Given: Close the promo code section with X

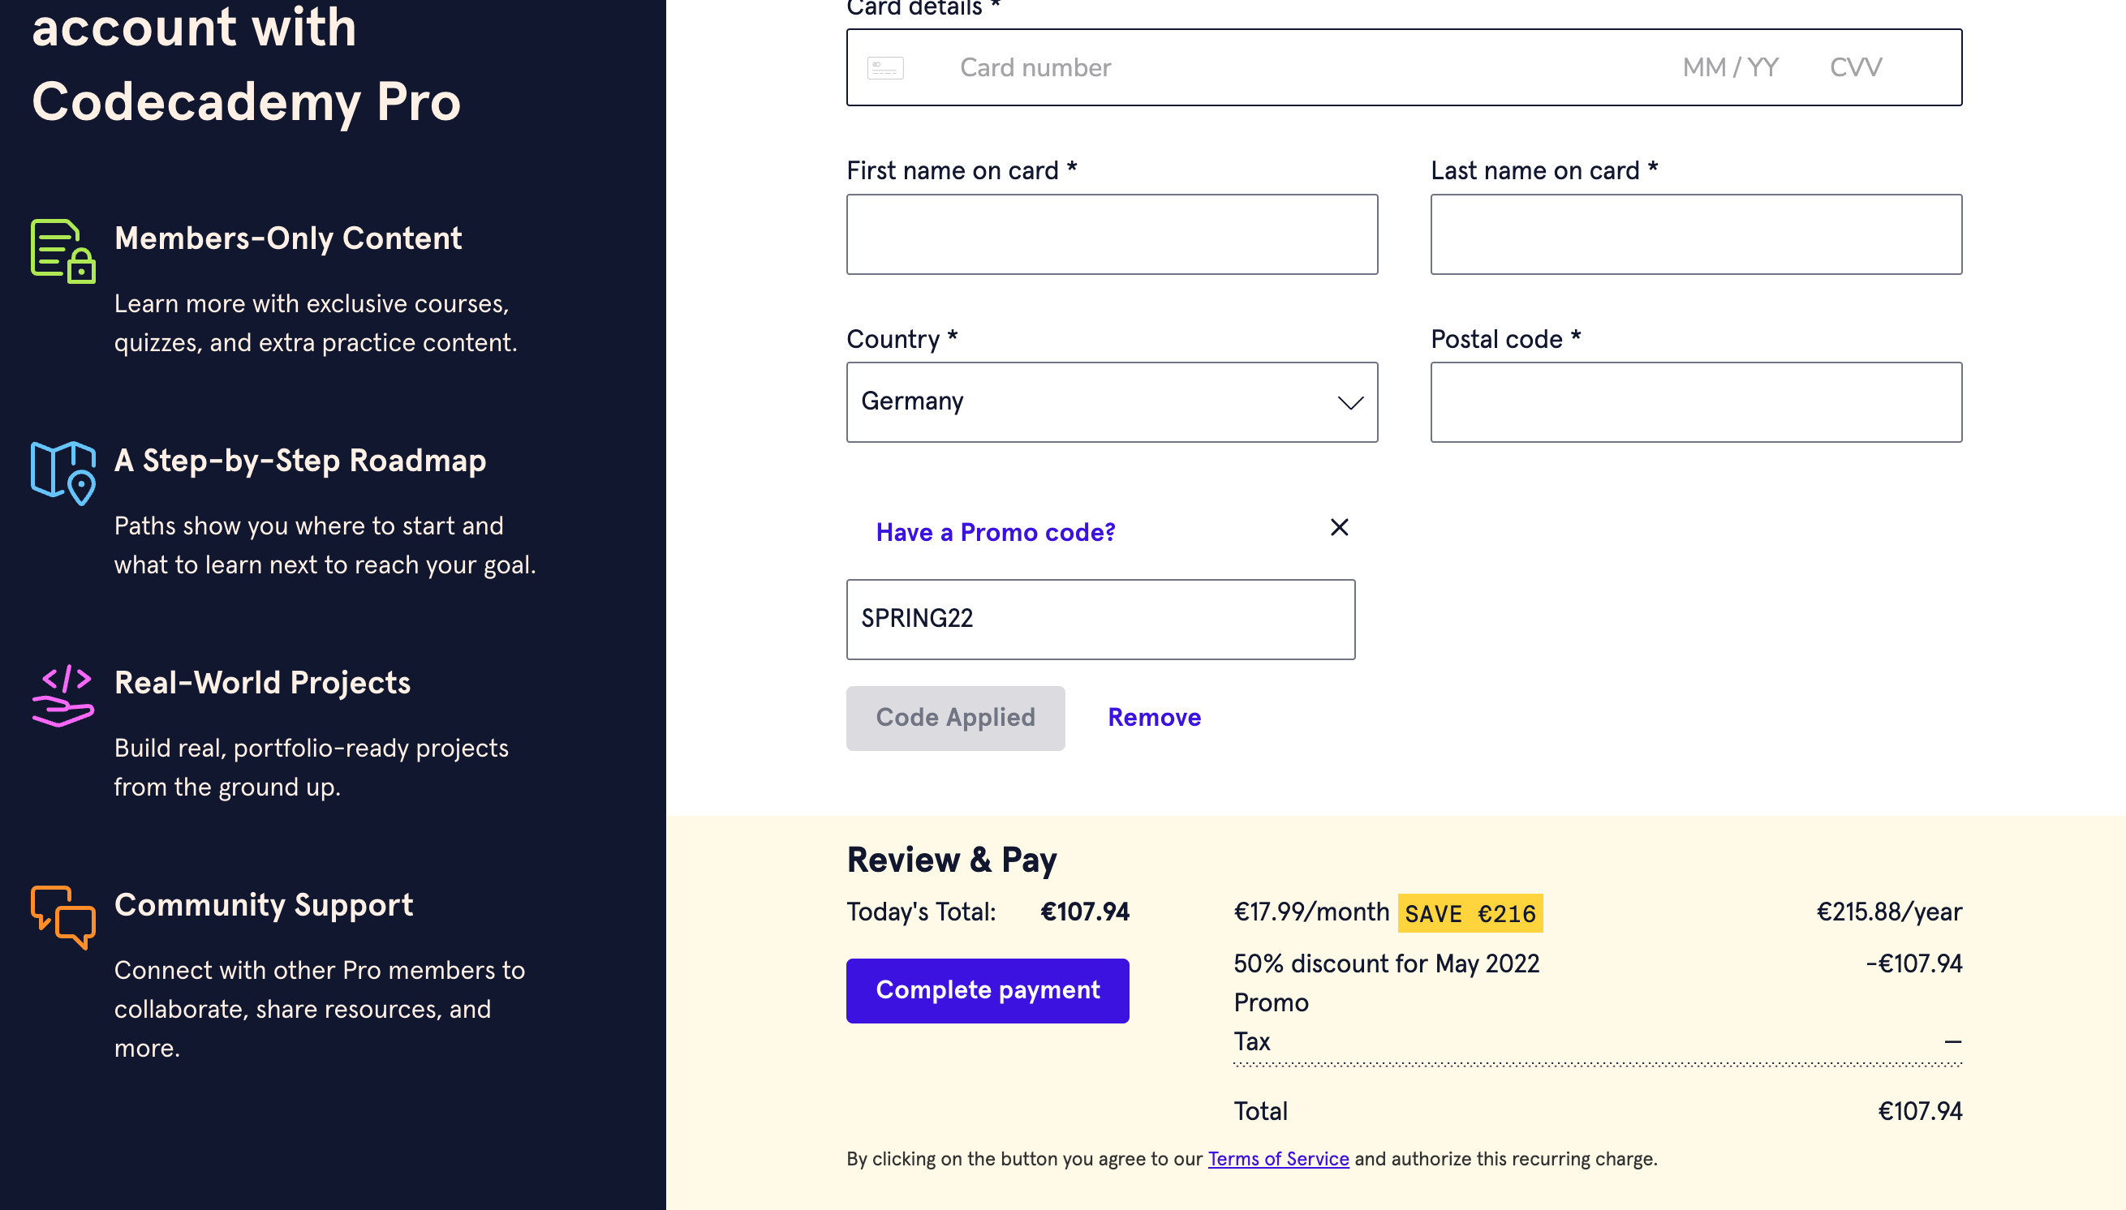Looking at the screenshot, I should click(x=1339, y=528).
